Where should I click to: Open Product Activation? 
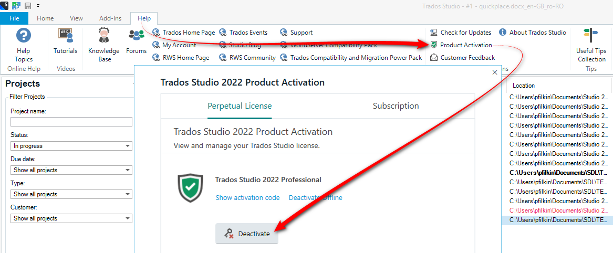coord(461,45)
